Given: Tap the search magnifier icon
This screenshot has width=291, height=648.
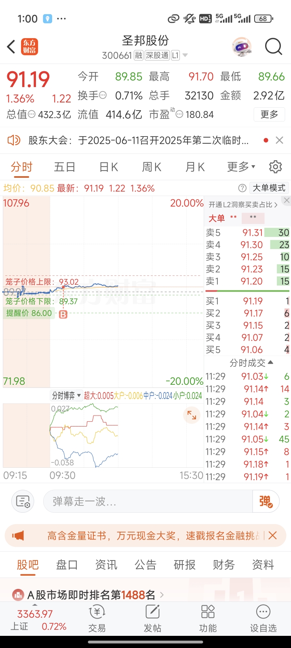Looking at the screenshot, I should [274, 47].
